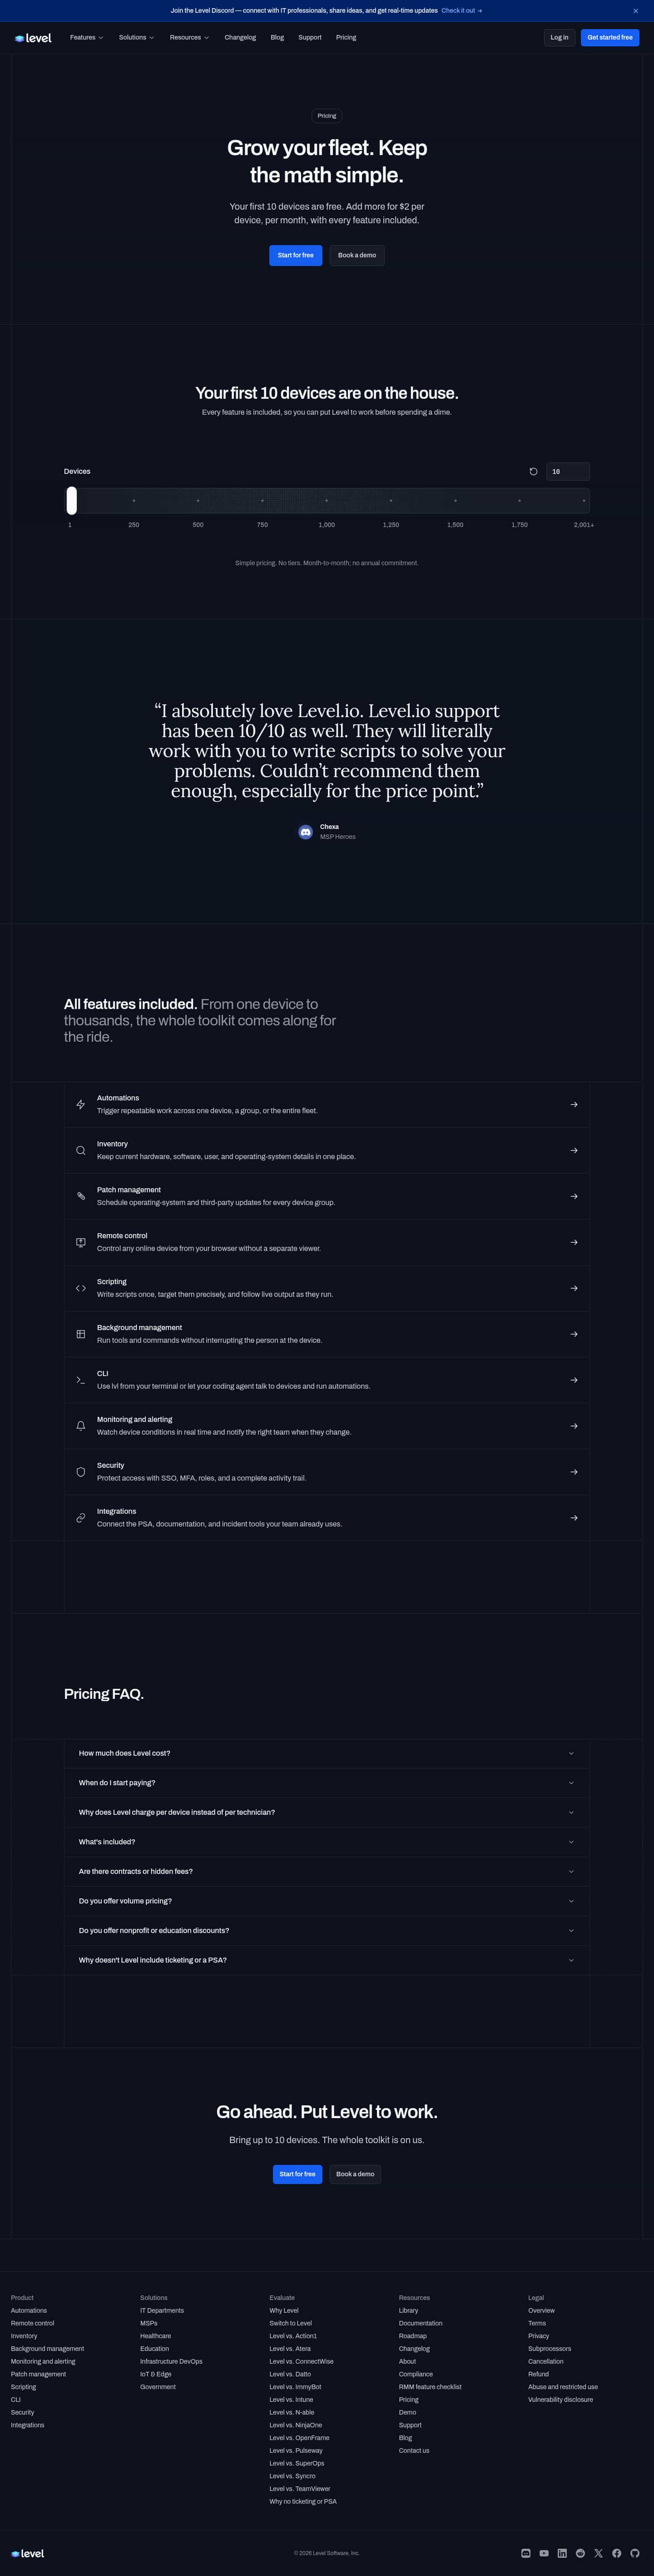Expand the Solutions menu in the navbar
Screen dimensions: 654x2576
137,37
